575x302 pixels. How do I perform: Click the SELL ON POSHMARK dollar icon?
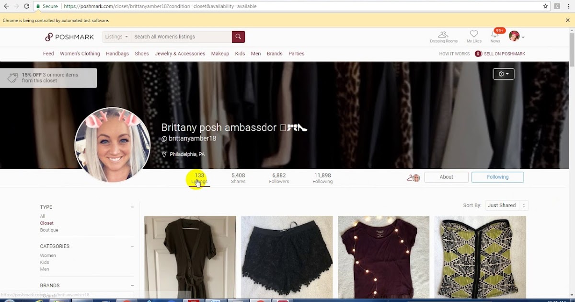(x=478, y=54)
